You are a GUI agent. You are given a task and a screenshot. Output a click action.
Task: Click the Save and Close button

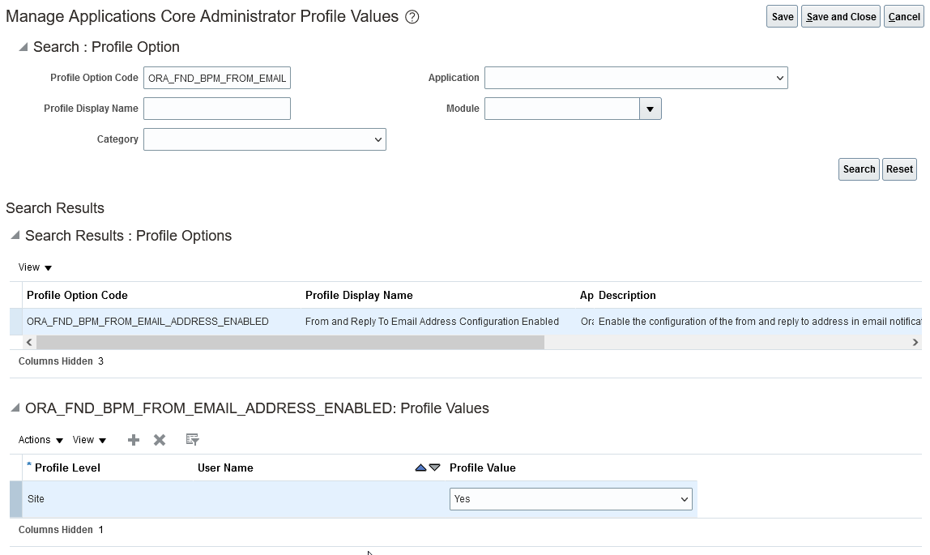[841, 17]
